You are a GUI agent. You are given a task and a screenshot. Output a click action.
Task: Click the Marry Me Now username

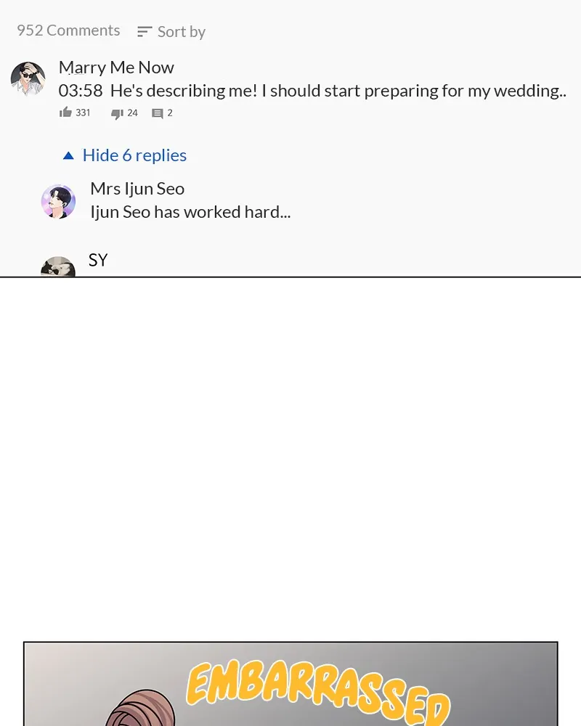point(116,68)
